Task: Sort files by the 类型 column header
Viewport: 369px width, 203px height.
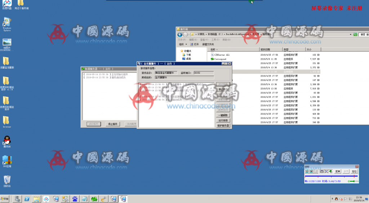Action: 294,50
